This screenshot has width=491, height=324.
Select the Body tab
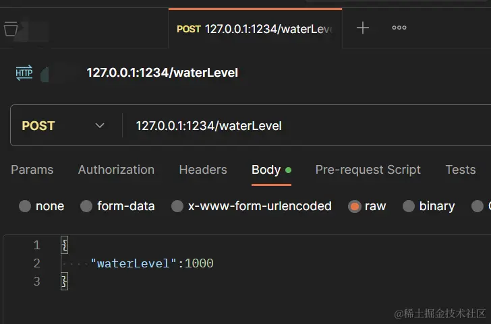tap(266, 170)
